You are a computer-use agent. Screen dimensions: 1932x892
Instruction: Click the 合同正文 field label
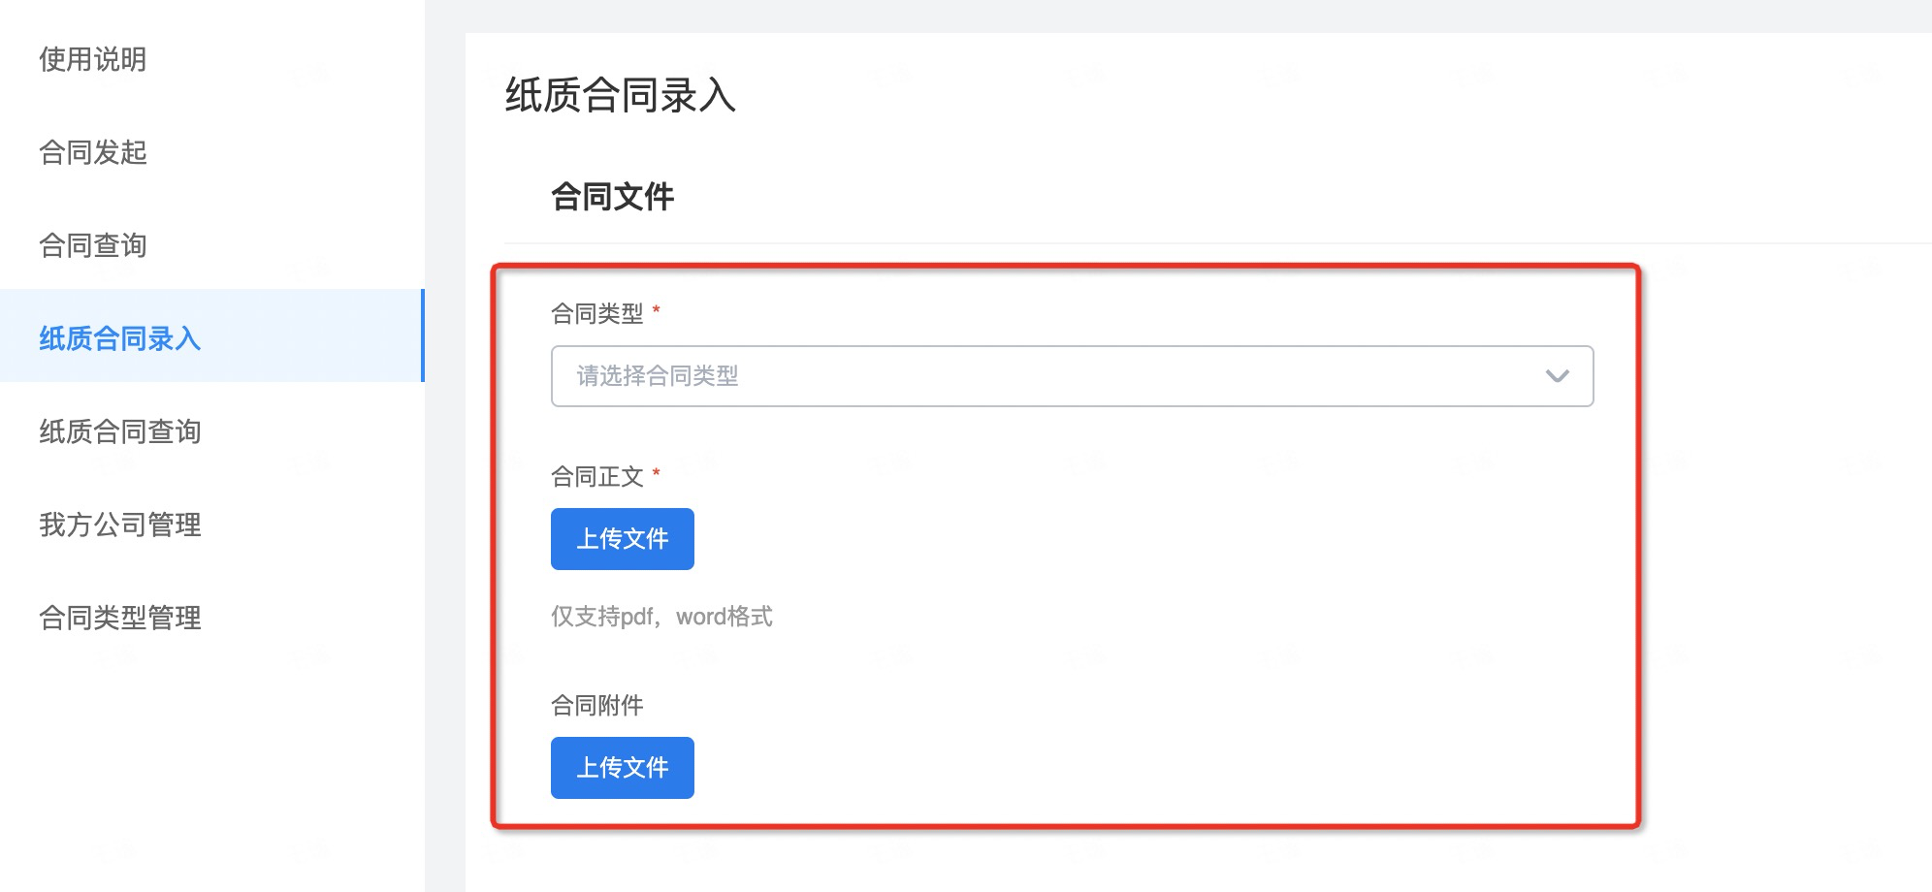click(597, 476)
